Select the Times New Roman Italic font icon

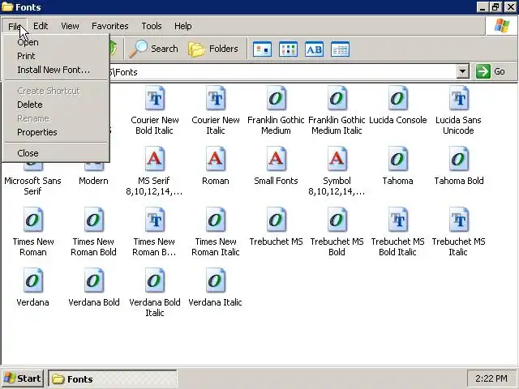216,220
